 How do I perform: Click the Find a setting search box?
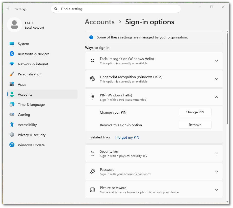coord(116,9)
